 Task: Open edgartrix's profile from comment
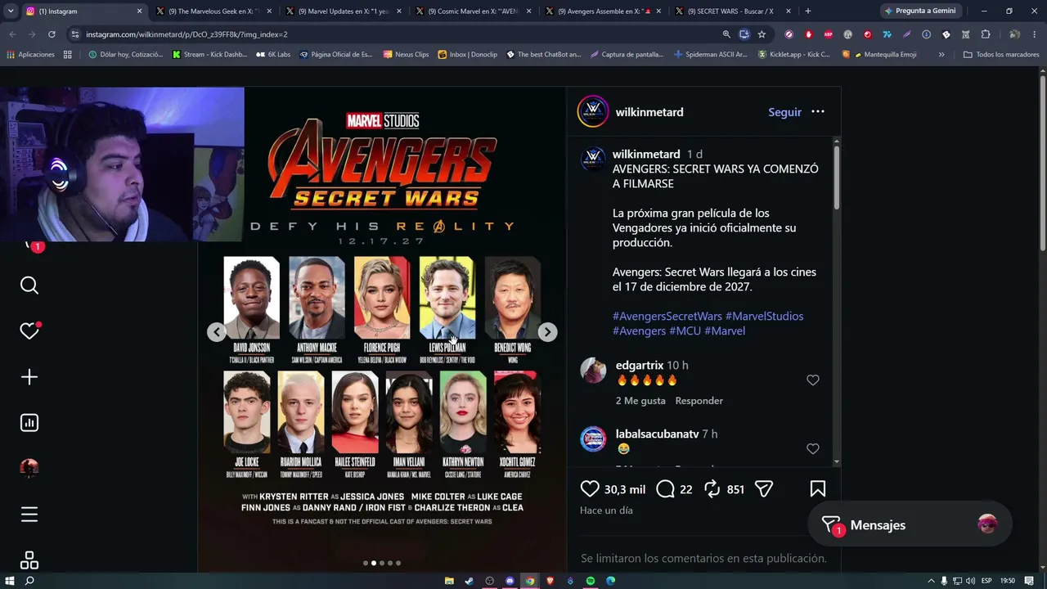pos(640,366)
